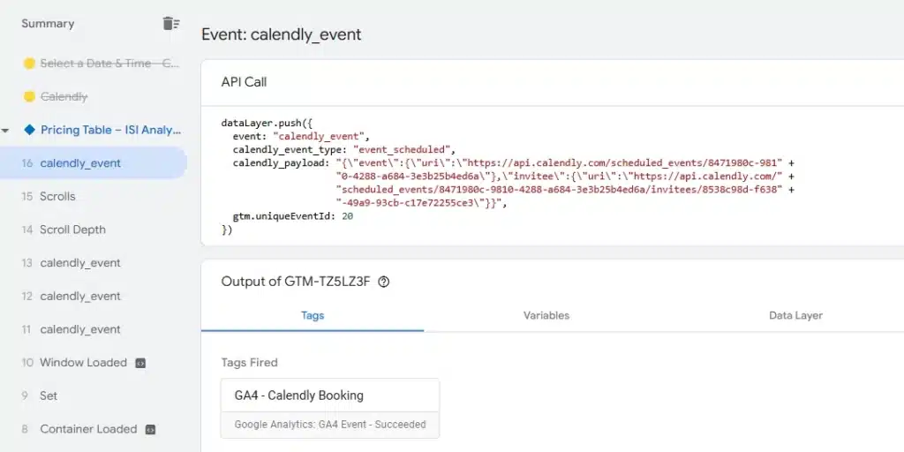
Task: Click the code icon next to Container Loaded
Action: [150, 430]
